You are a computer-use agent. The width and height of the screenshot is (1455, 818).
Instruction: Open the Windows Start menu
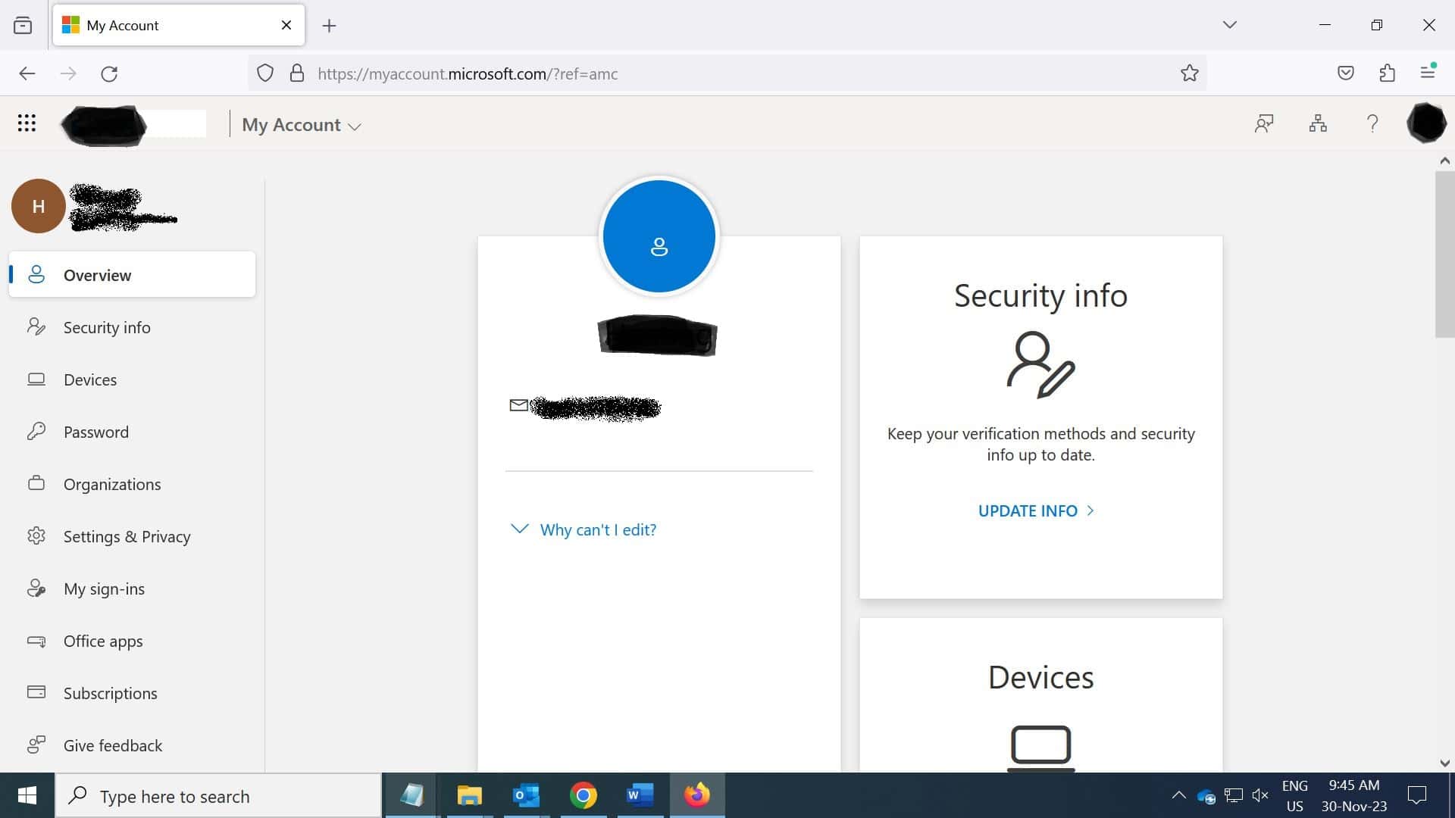tap(27, 795)
